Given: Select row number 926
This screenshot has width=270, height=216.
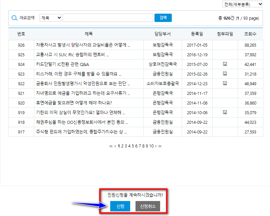Looking at the screenshot, I should click(x=21, y=45).
